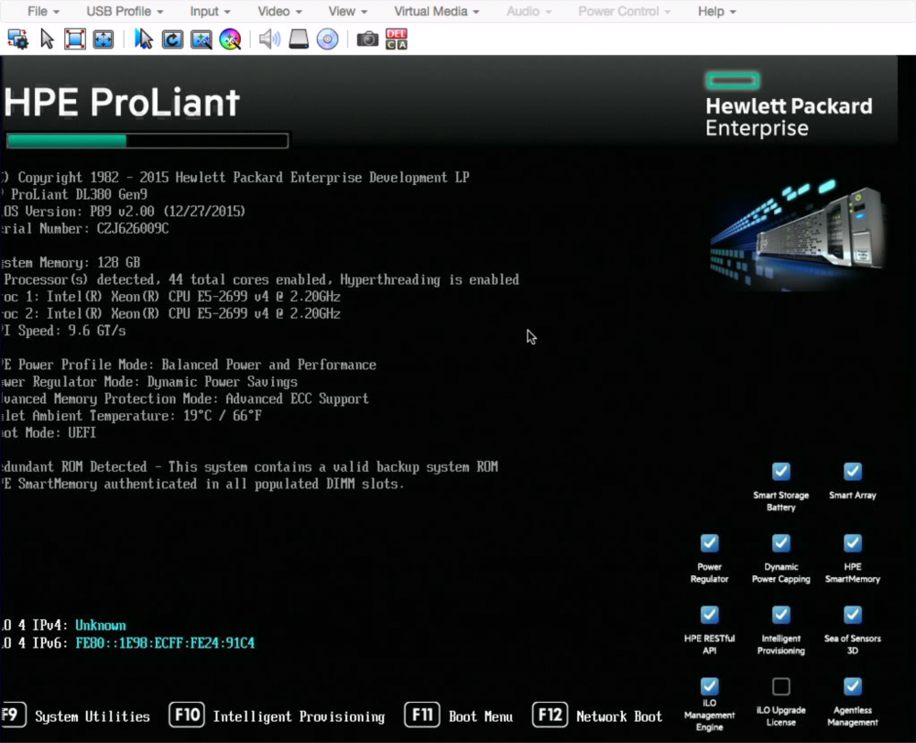Click the fit-to-window scaling icon
The height and width of the screenshot is (743, 916).
coord(104,39)
